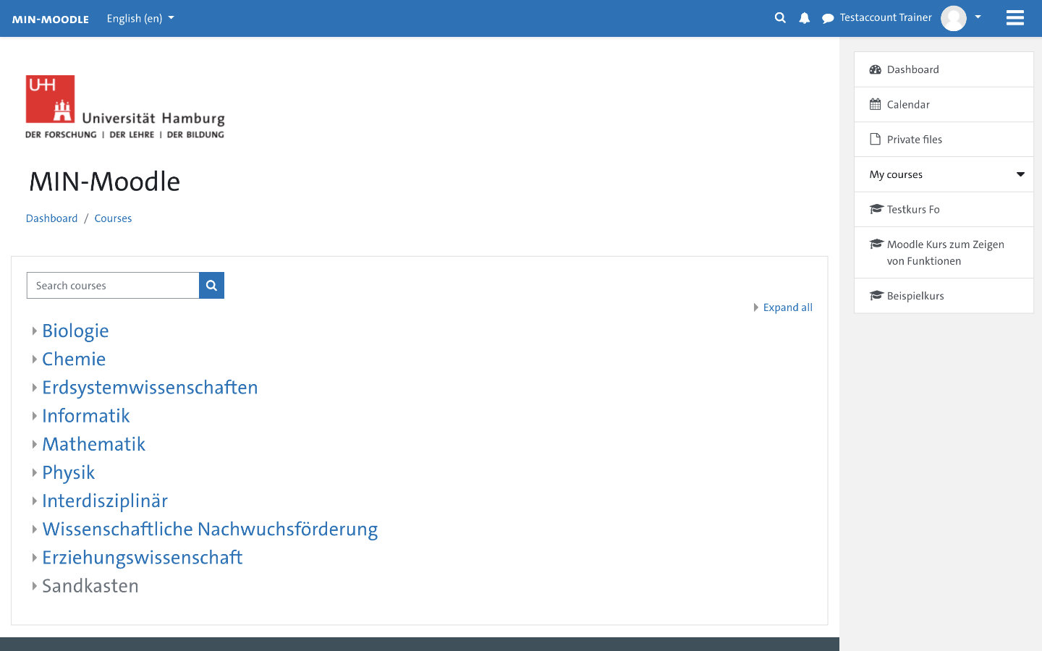The width and height of the screenshot is (1042, 651).
Task: Focus the Search courses field
Action: coord(113,285)
